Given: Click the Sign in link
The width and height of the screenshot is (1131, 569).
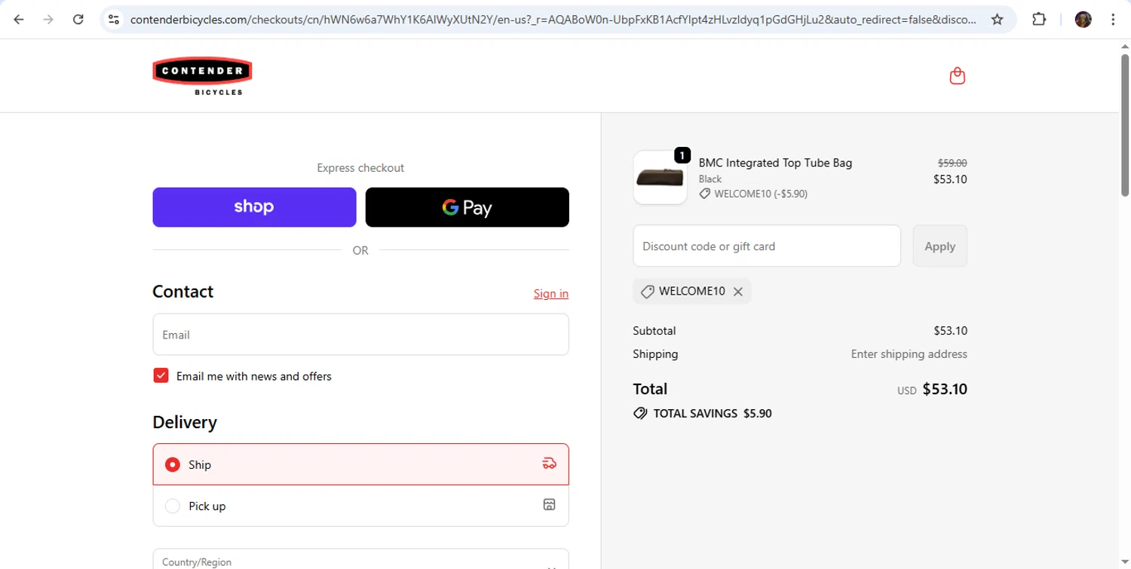Looking at the screenshot, I should [x=551, y=293].
